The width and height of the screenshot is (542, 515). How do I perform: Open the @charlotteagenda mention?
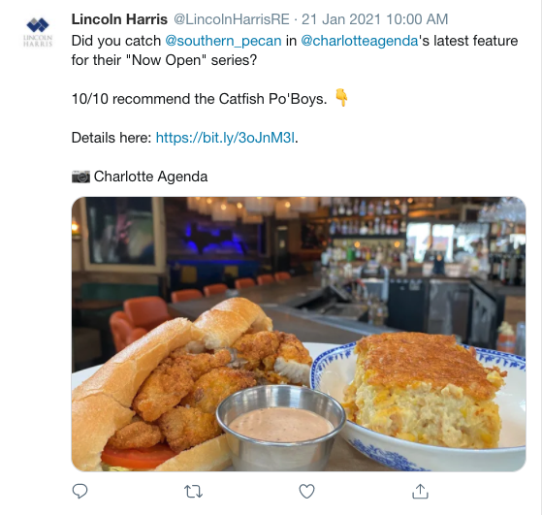tap(360, 41)
